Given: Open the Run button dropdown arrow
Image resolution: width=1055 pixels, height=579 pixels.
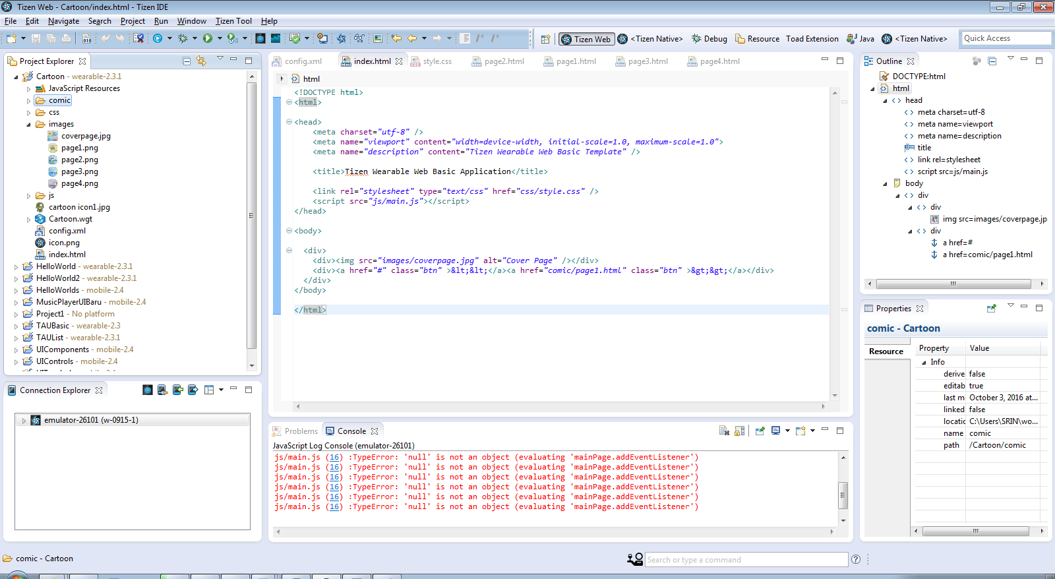Looking at the screenshot, I should 220,38.
